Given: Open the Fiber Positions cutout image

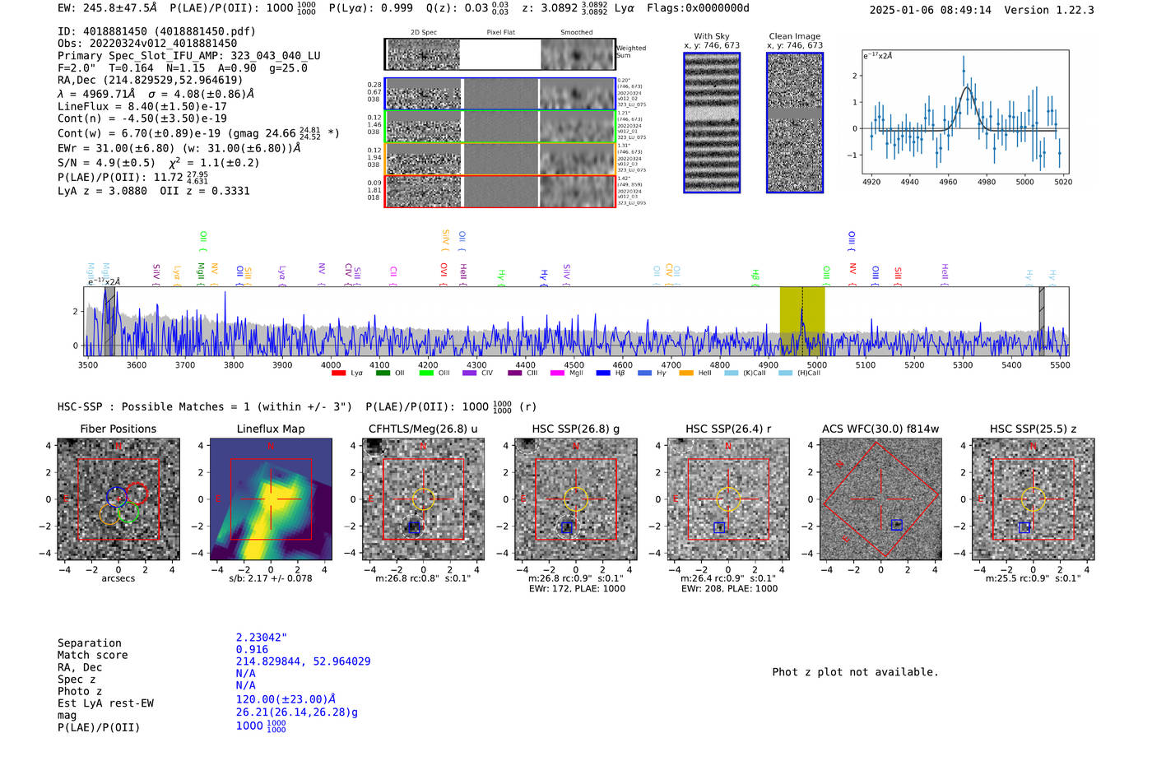Looking at the screenshot, I should pos(118,499).
